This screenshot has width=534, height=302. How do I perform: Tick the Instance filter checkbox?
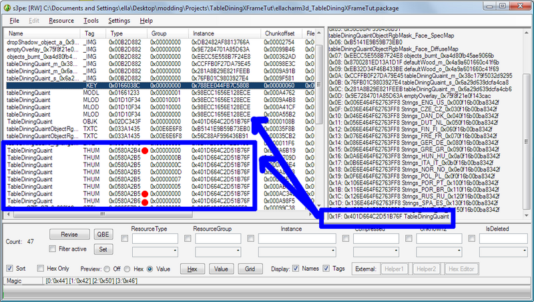click(x=251, y=239)
